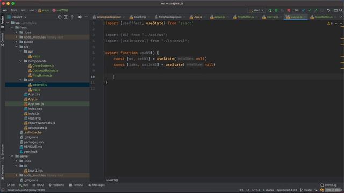Switch to front/package.json tab
The width and height of the screenshot is (344, 193).
(x=170, y=17)
